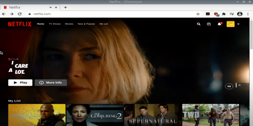Click the More Info button
This screenshot has height=126, width=253.
51,83
